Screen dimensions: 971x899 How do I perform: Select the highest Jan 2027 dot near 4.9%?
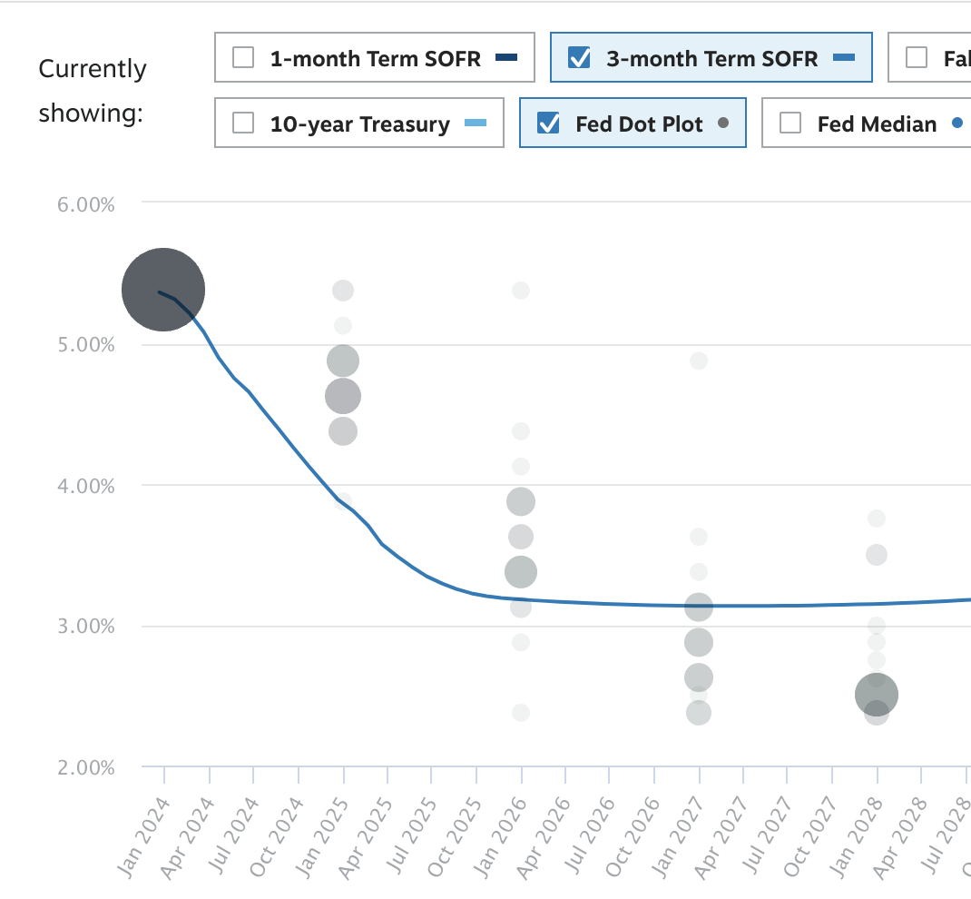pyautogui.click(x=699, y=361)
